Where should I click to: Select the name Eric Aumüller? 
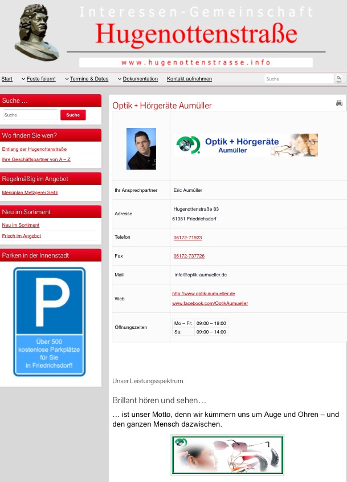pos(188,190)
